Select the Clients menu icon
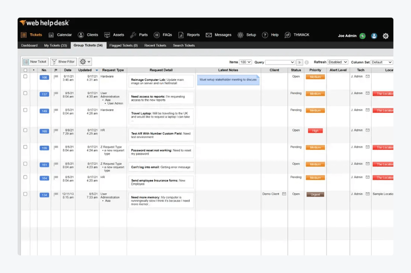Viewport: 411px width, 273px height. tap(81, 35)
